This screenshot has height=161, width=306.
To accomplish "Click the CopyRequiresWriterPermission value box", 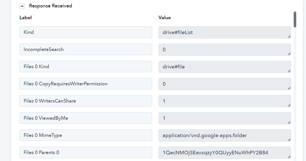I will point(225,84).
